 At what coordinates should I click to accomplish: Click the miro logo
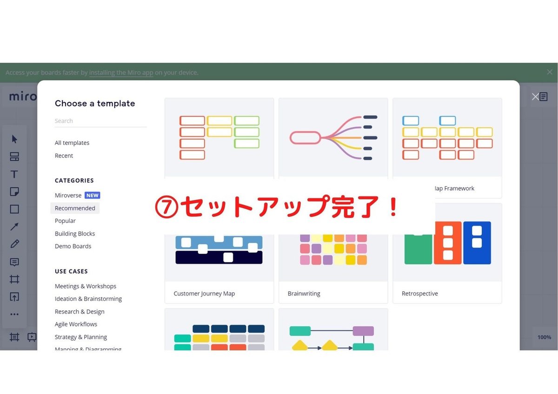22,96
